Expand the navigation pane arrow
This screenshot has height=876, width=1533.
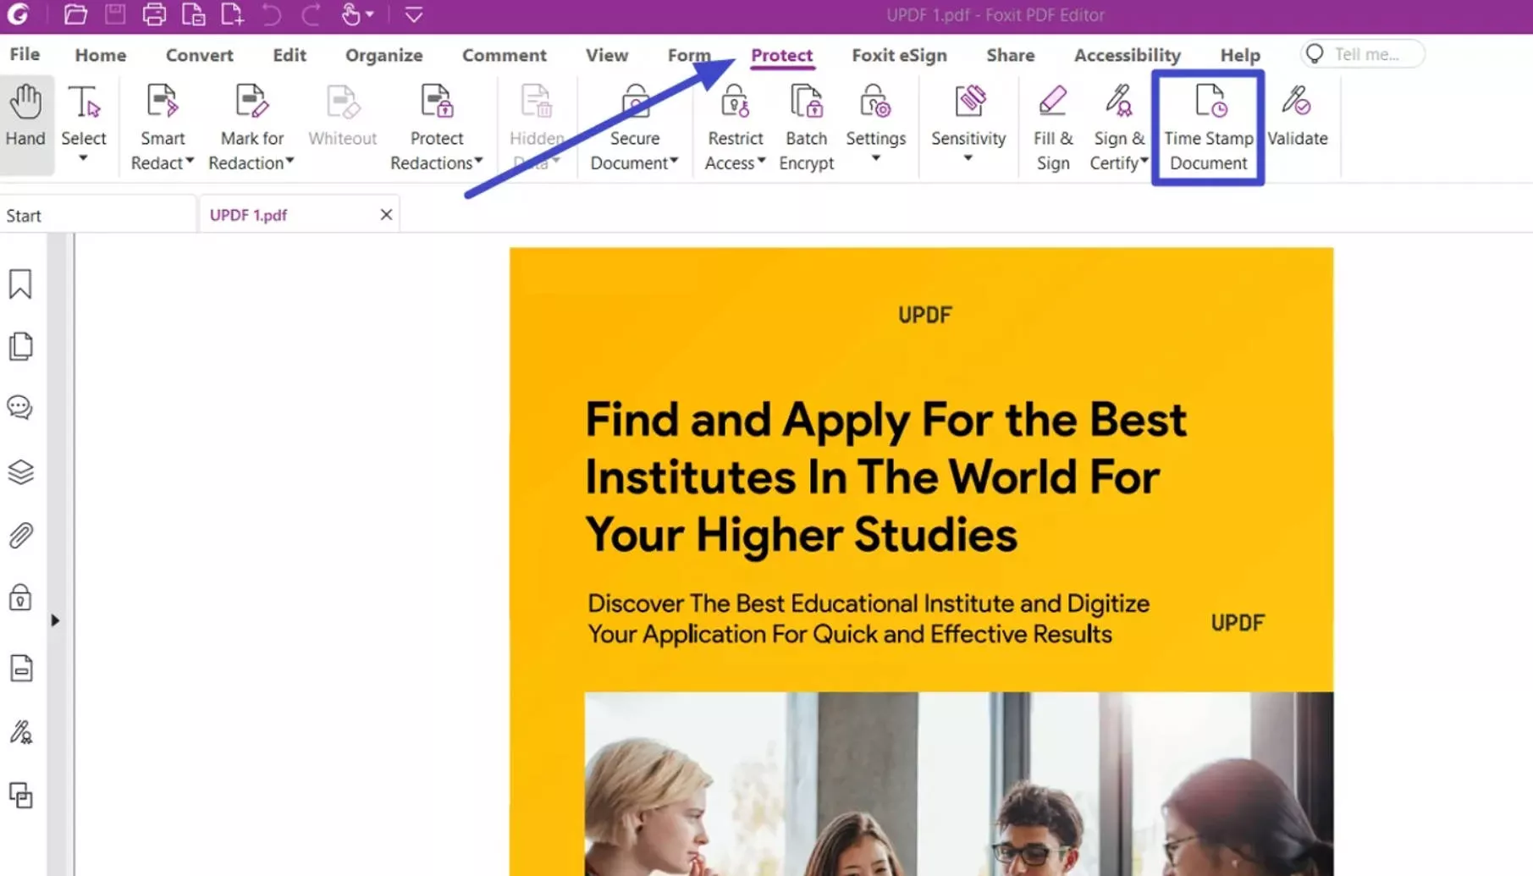click(x=55, y=620)
